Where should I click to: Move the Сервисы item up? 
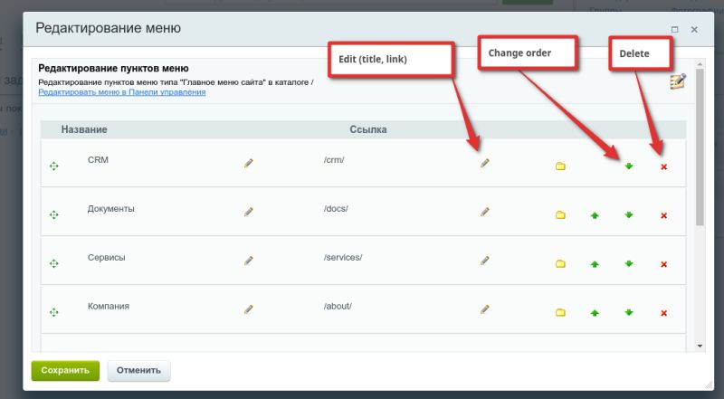pos(595,264)
